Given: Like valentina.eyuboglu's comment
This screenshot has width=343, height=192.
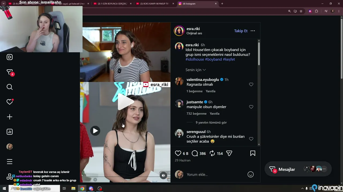Looking at the screenshot, I should (x=251, y=85).
